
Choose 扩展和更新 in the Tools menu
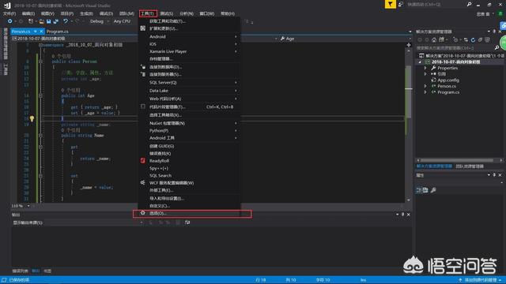pos(190,28)
